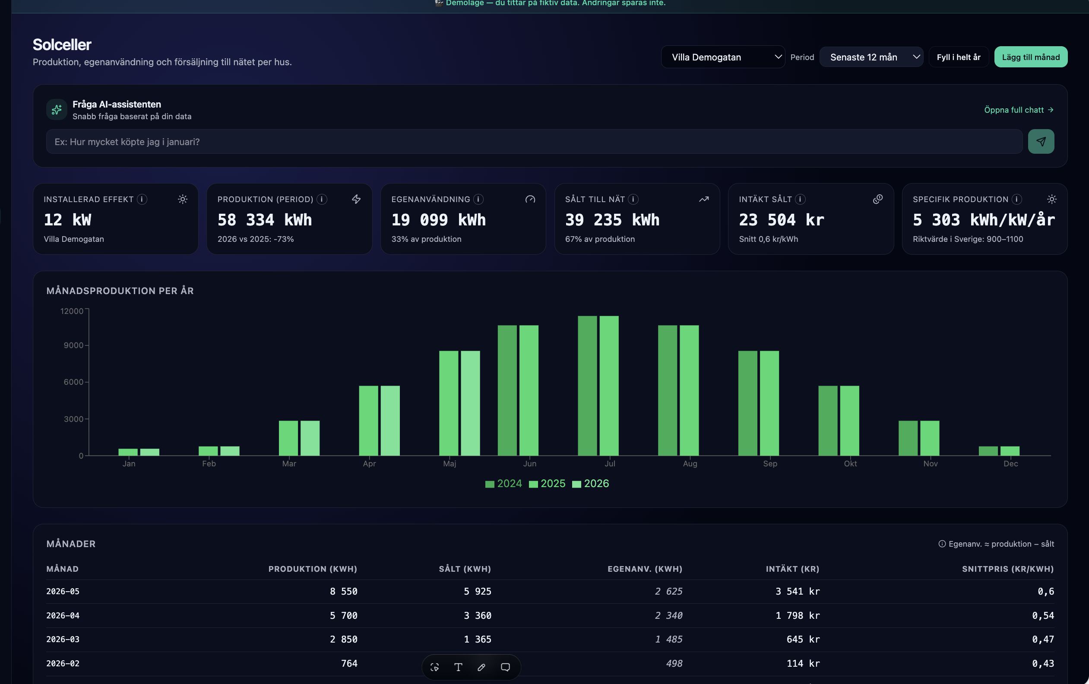1089x684 pixels.
Task: Open info icon beside Specifik produktion
Action: point(1016,199)
